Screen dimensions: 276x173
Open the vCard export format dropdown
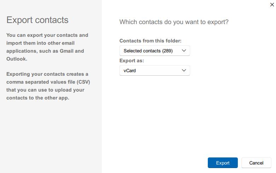(154, 70)
